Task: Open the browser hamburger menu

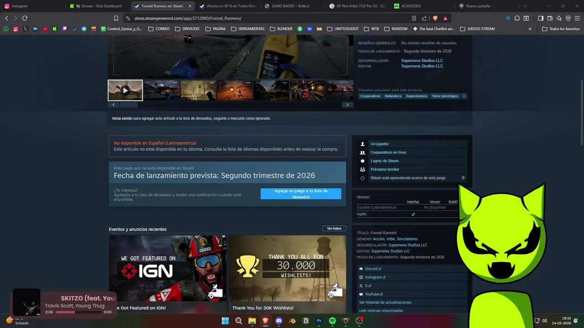Action: [x=577, y=18]
